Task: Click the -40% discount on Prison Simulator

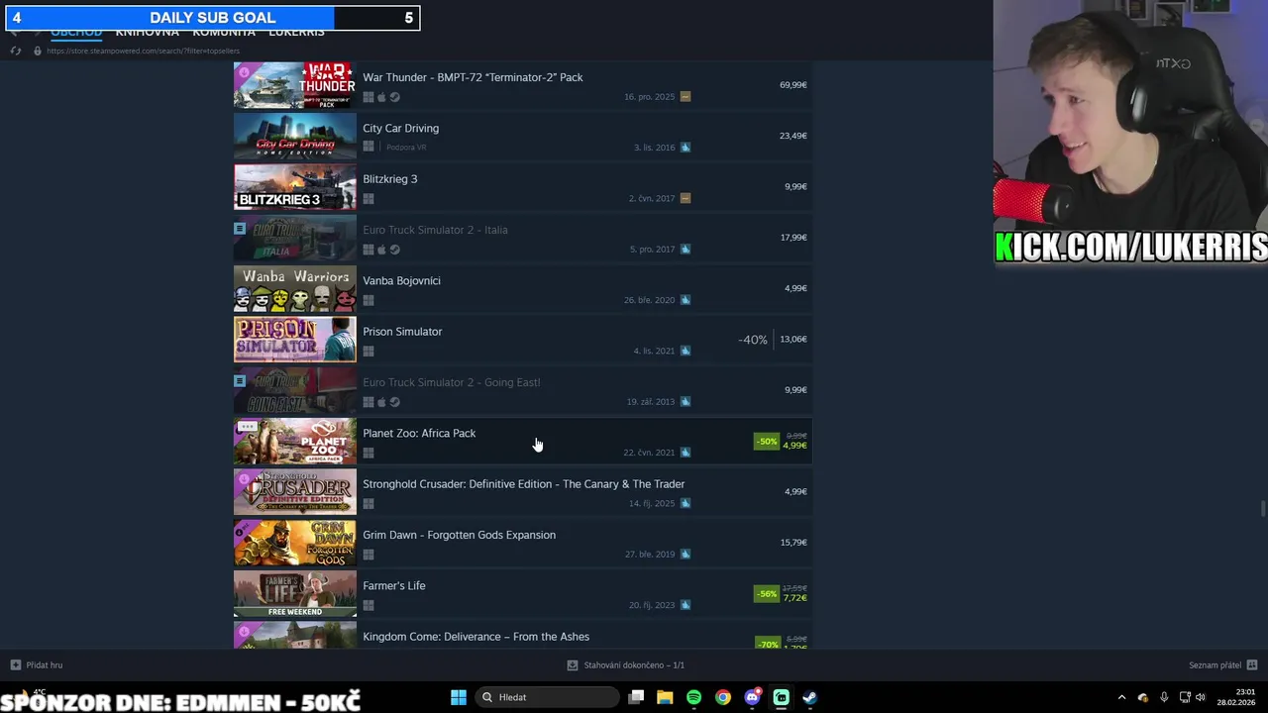Action: click(753, 340)
